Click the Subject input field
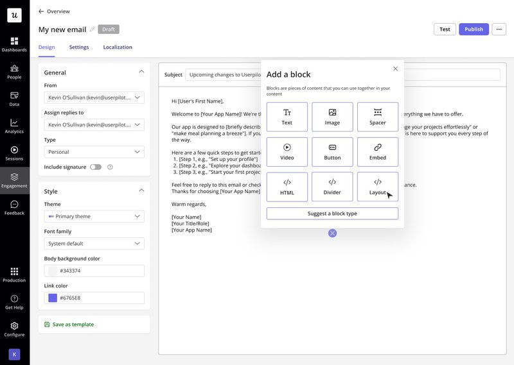514x365 pixels. [x=343, y=74]
